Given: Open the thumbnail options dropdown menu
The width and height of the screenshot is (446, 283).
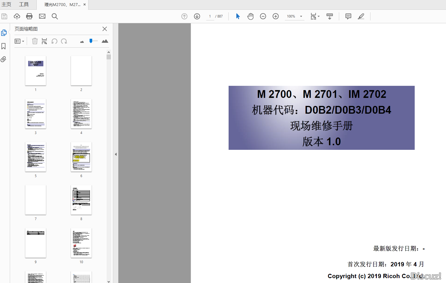Looking at the screenshot, I should (19, 41).
